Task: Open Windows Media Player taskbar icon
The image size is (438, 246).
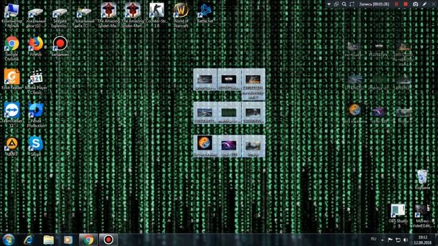Action: pos(68,240)
